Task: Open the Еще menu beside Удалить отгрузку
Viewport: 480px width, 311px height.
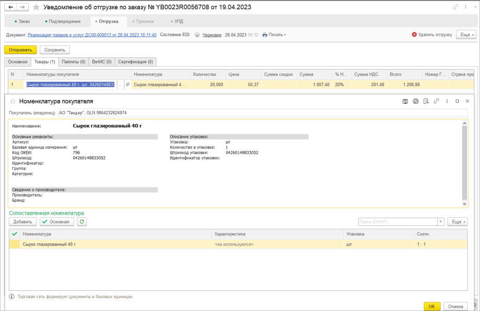Action: (466, 35)
